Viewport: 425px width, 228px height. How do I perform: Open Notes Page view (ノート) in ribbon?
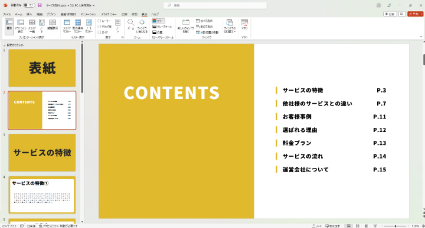[42, 27]
